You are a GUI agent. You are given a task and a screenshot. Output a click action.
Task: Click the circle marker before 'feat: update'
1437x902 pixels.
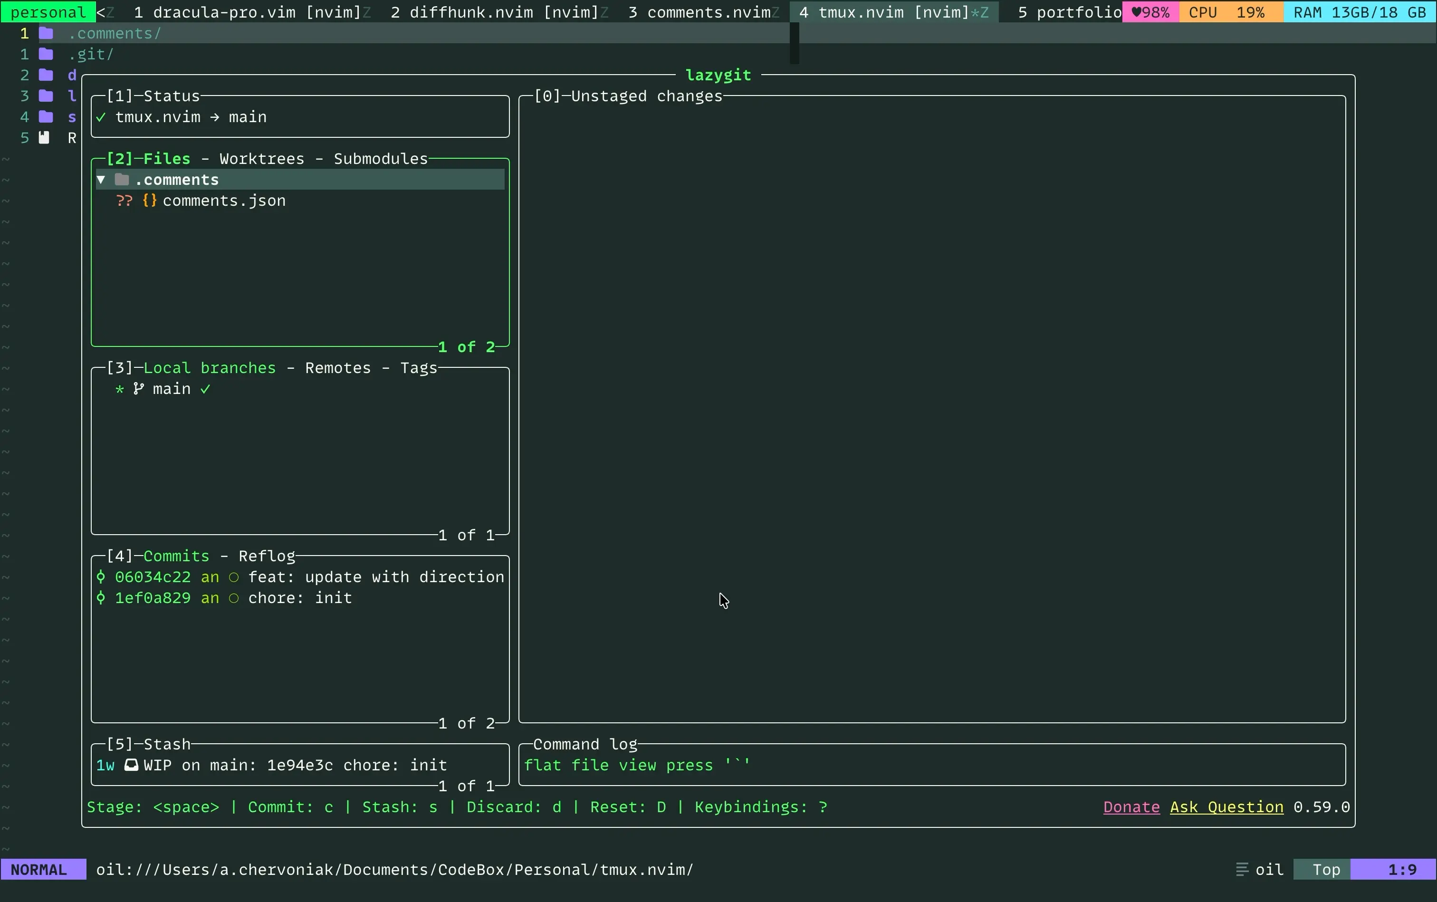tap(234, 577)
